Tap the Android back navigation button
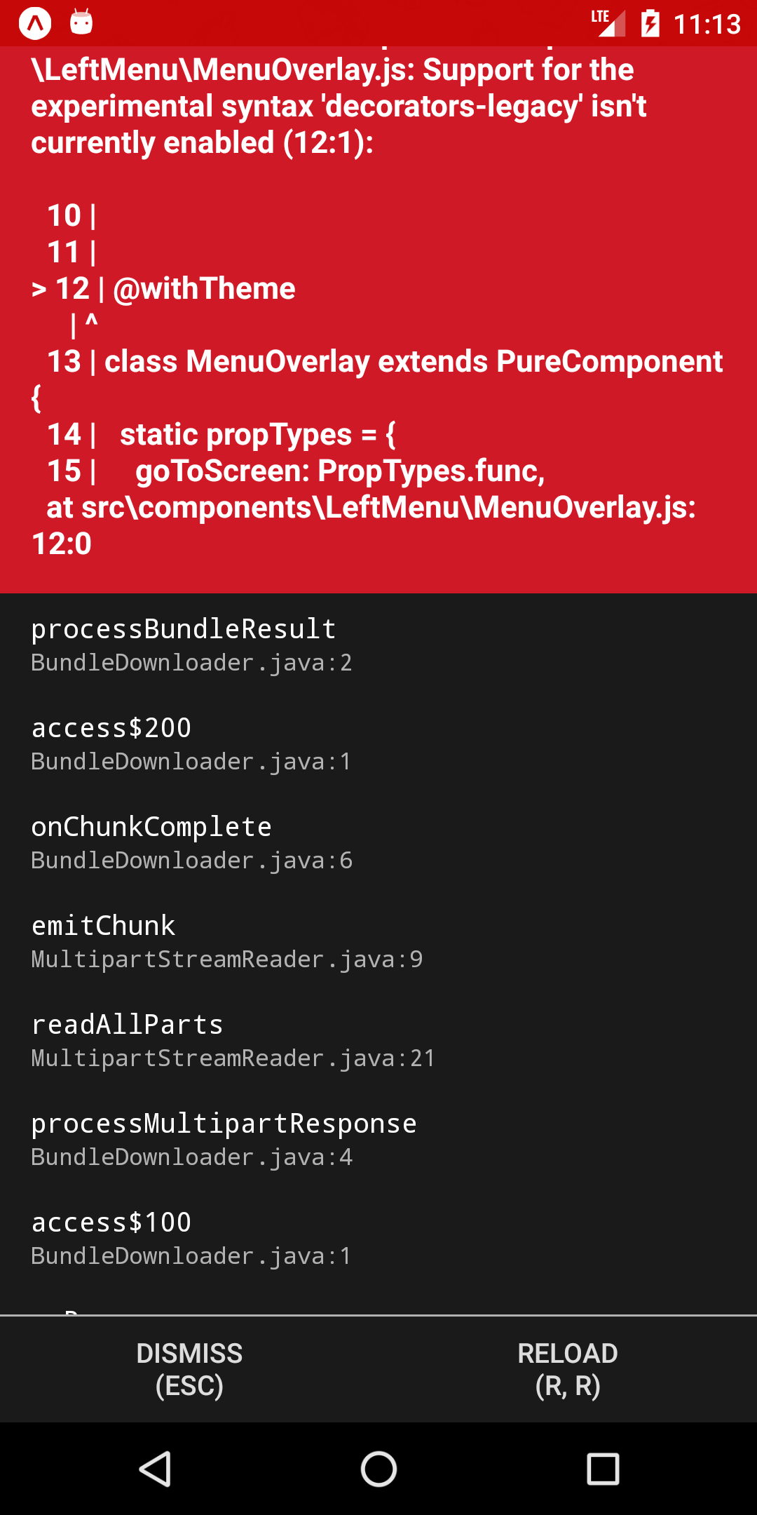 coord(155,1469)
